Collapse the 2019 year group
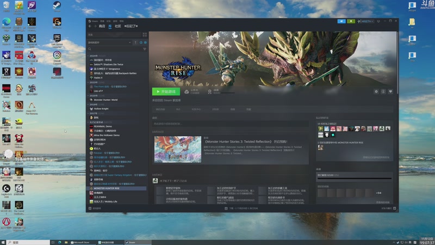This screenshot has height=245, width=435. pyautogui.click(x=88, y=105)
